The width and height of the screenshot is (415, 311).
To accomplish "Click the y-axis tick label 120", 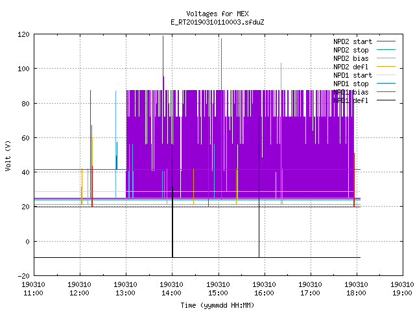I will [23, 34].
